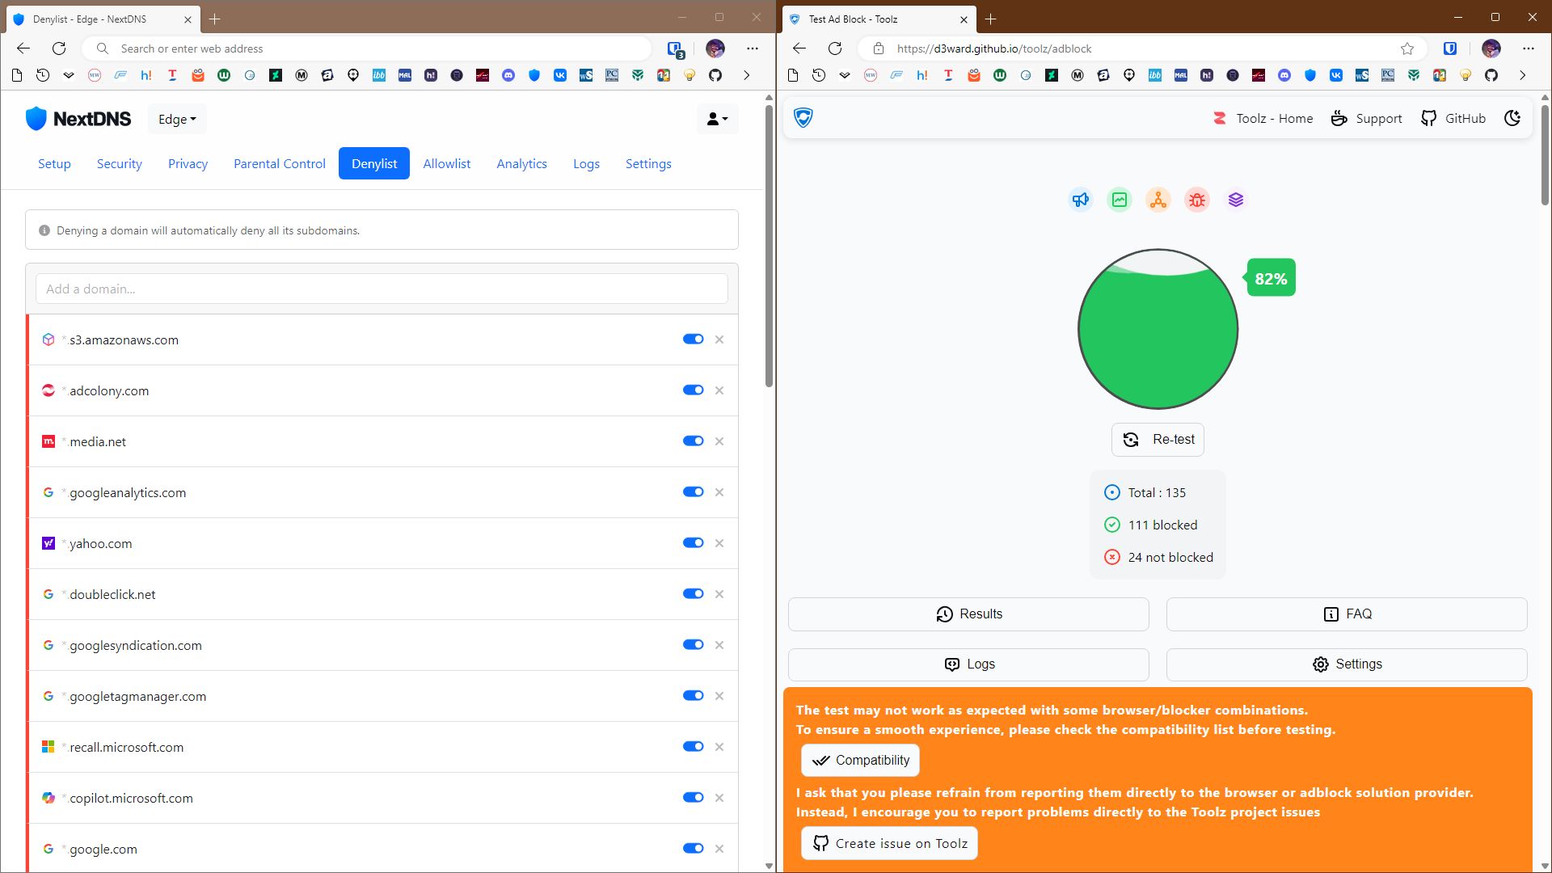Open Parental Control tab
The height and width of the screenshot is (873, 1552).
coord(280,163)
